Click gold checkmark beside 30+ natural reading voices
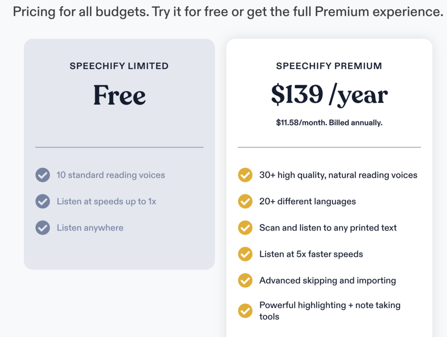The height and width of the screenshot is (337, 447). coord(245,175)
